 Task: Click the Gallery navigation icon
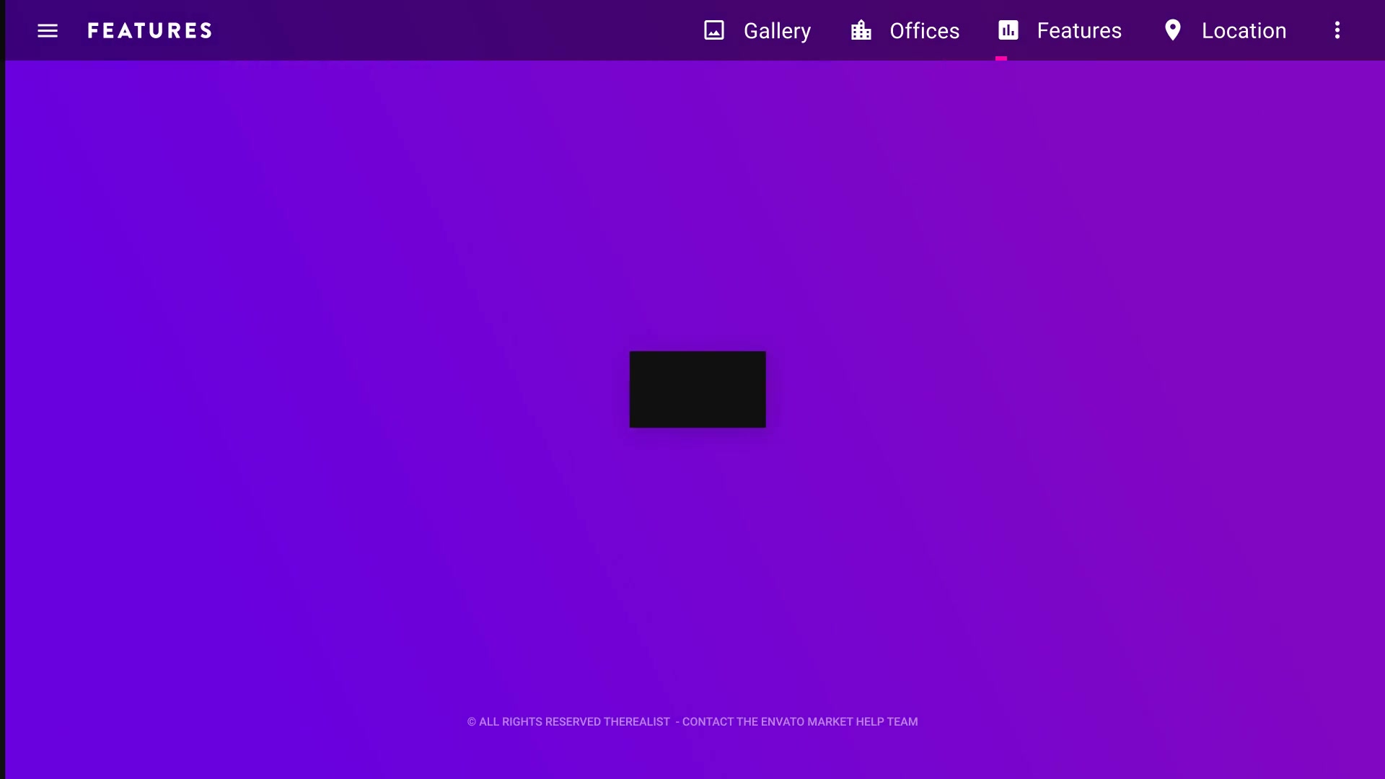pyautogui.click(x=714, y=30)
